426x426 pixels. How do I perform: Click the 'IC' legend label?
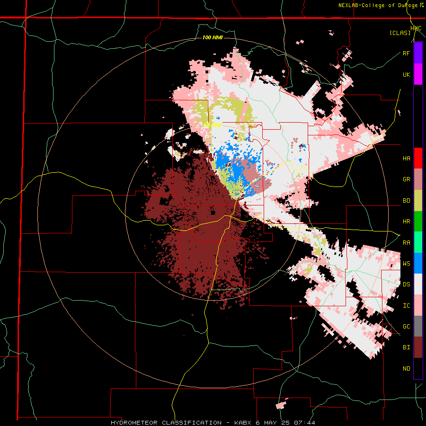click(x=406, y=306)
